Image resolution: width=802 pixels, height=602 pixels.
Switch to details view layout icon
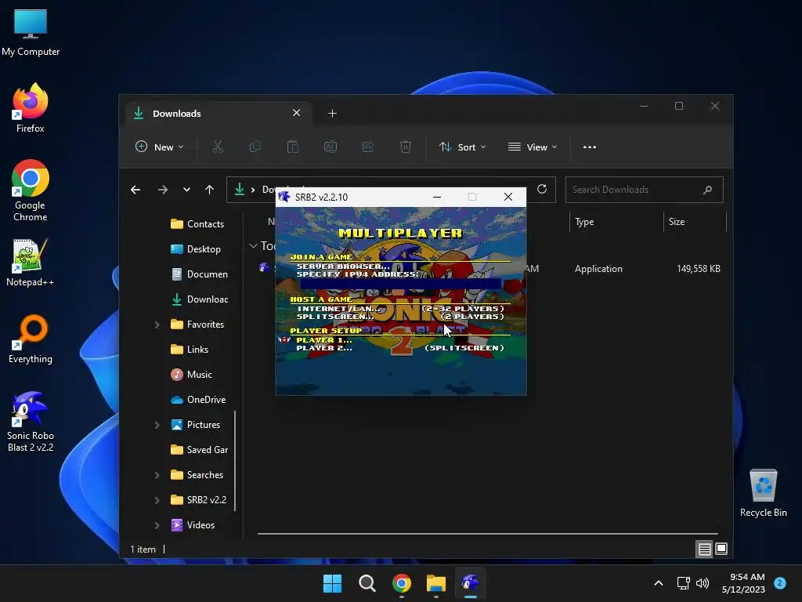[704, 549]
